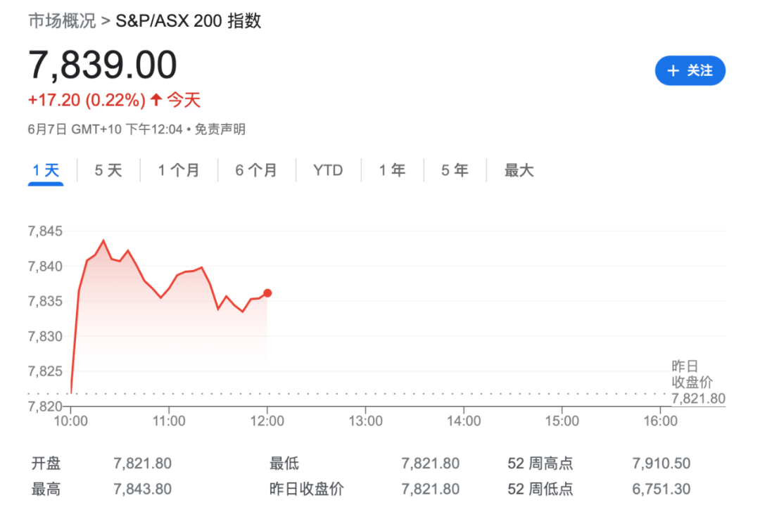Image resolution: width=760 pixels, height=512 pixels.
Task: Click the red up arrow beside 今天
Action: tap(156, 100)
